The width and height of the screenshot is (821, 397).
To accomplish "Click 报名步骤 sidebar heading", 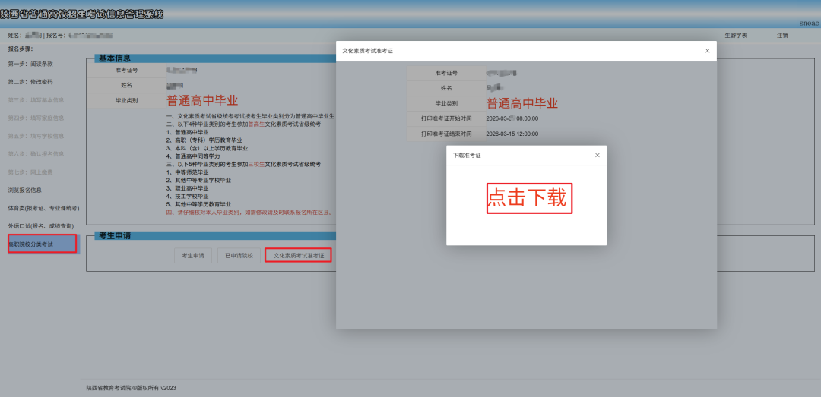I will (x=21, y=49).
